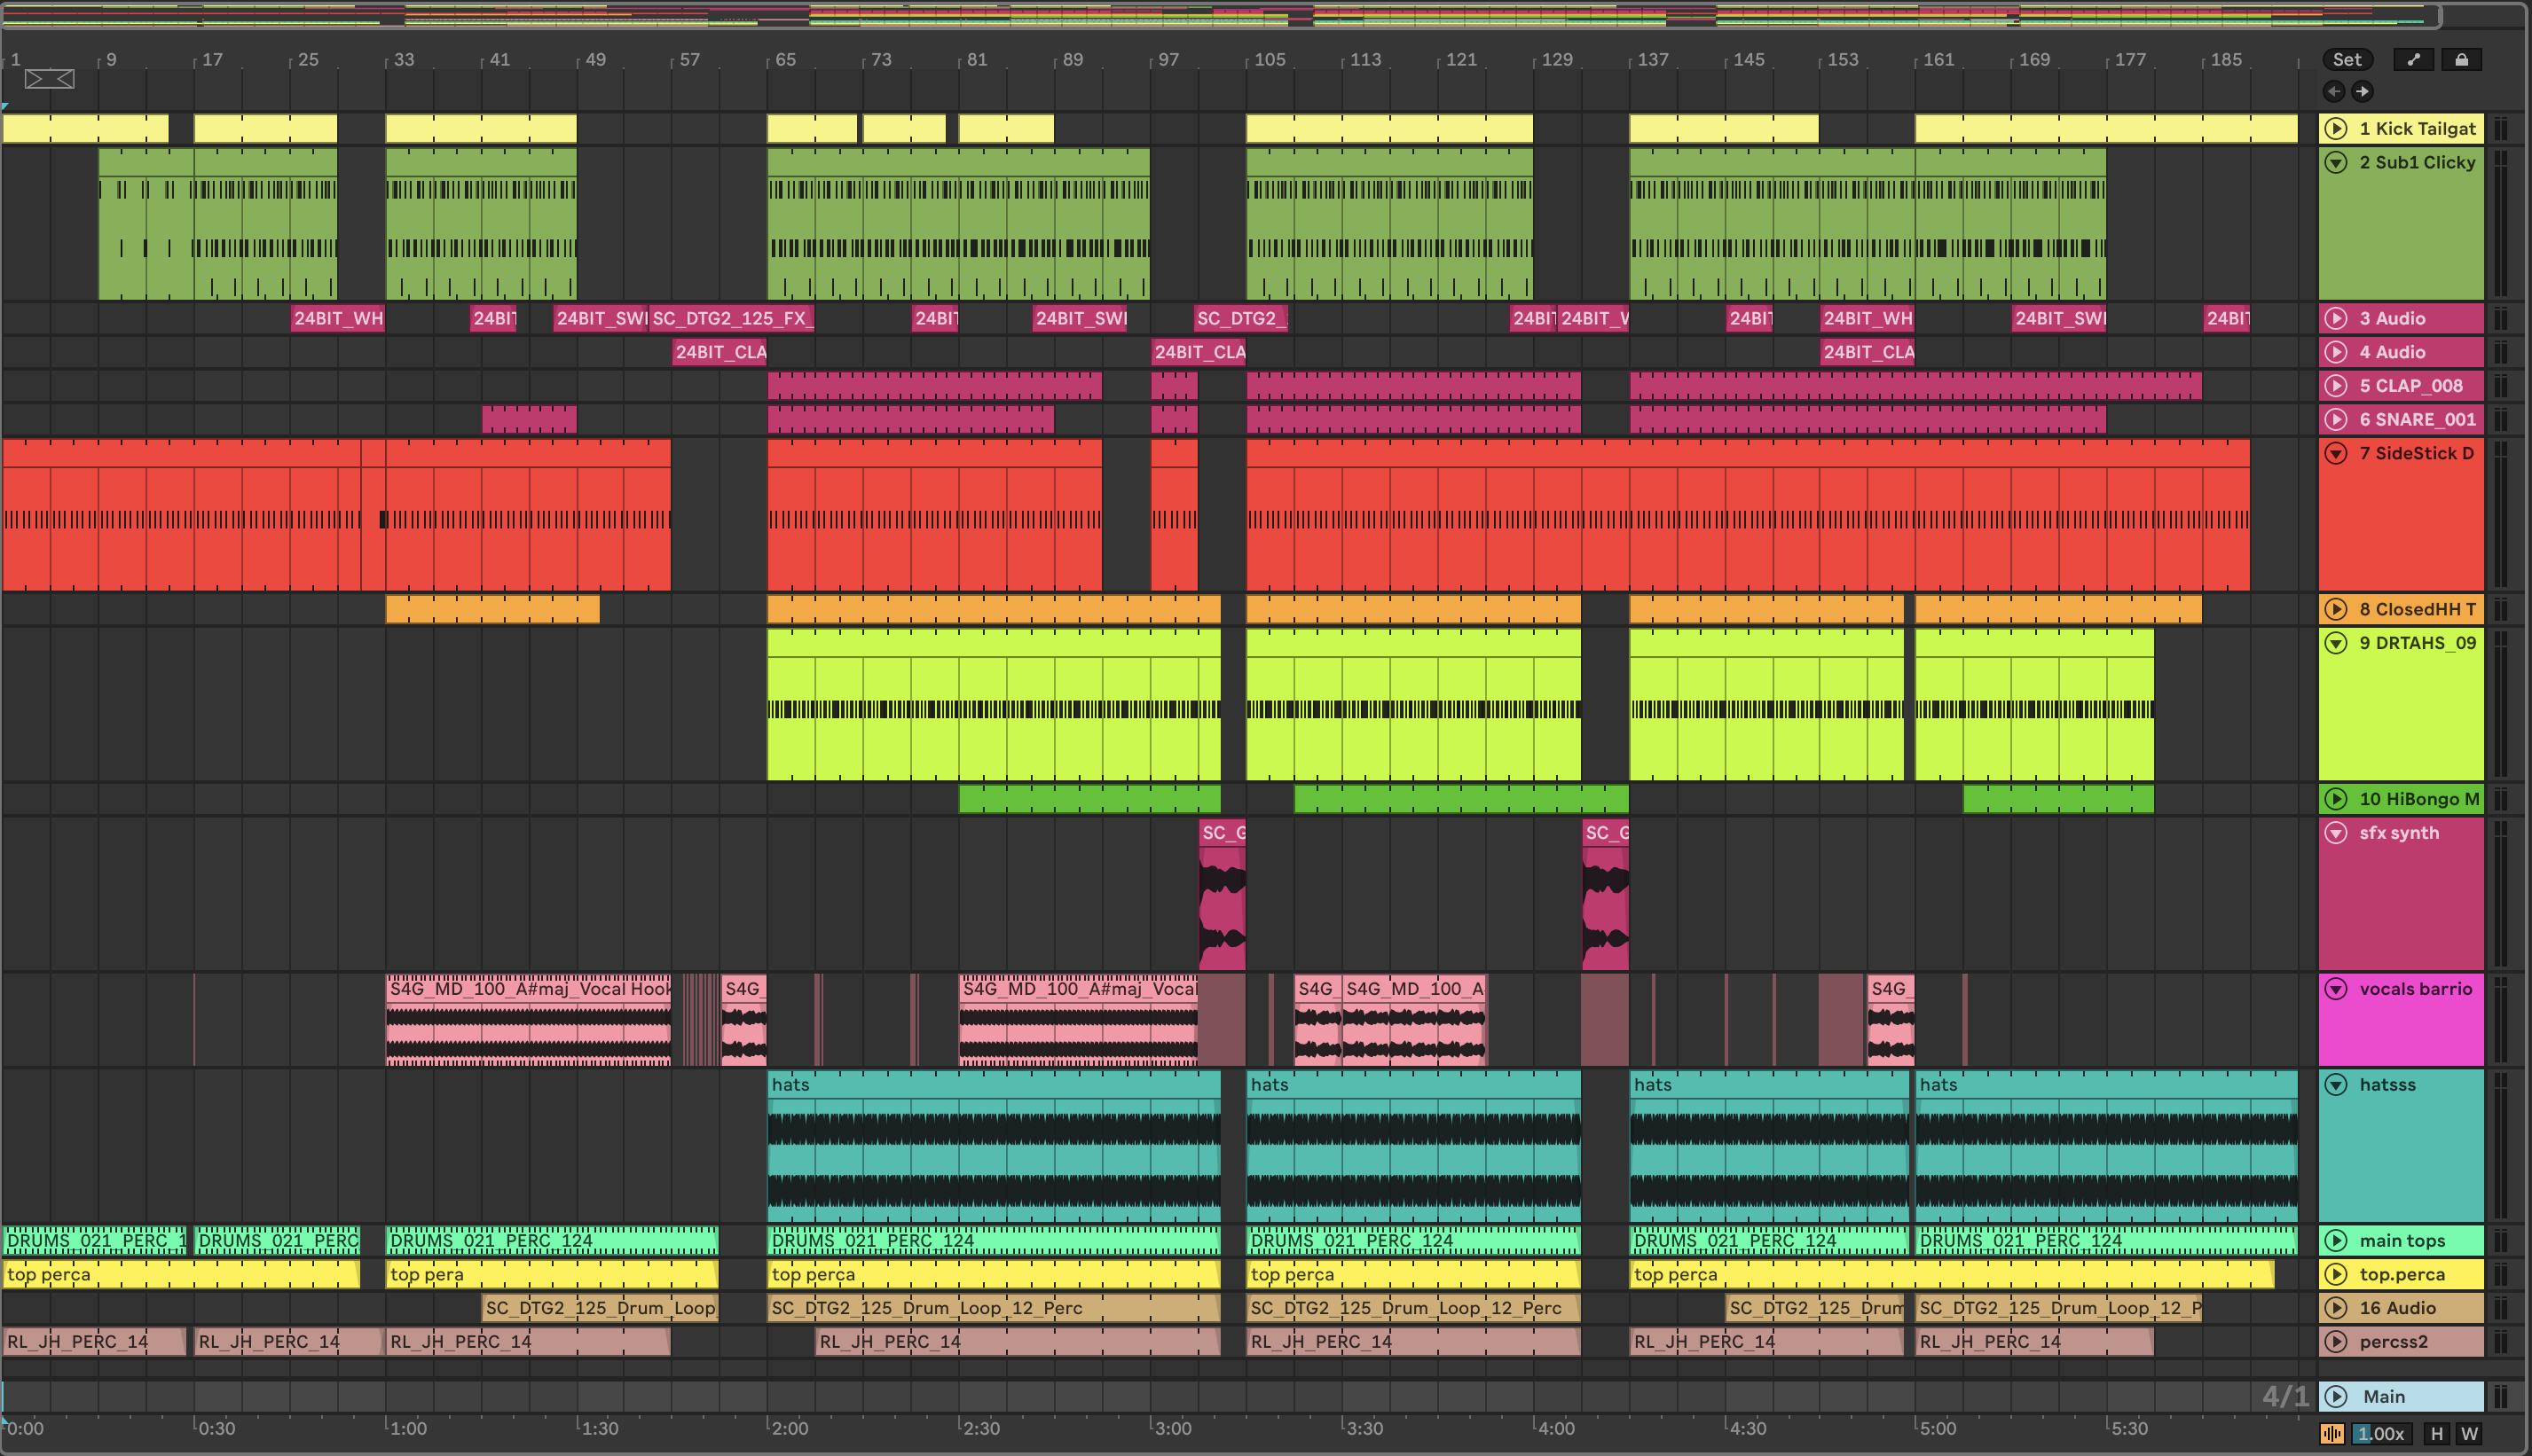Collapse the 2 Sub1 Clicky track
The height and width of the screenshot is (1456, 2532).
[2336, 162]
